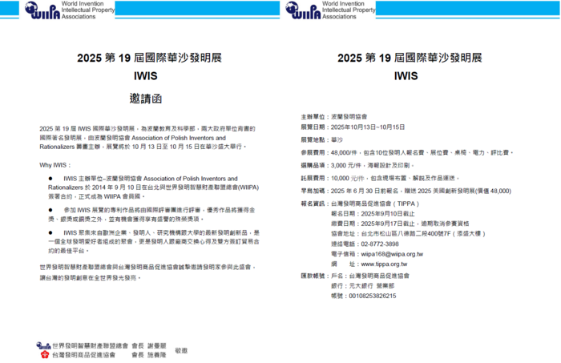Click the line 讓台灣的發明創意在全世界發光發亮
This screenshot has width=561, height=363.
point(90,277)
